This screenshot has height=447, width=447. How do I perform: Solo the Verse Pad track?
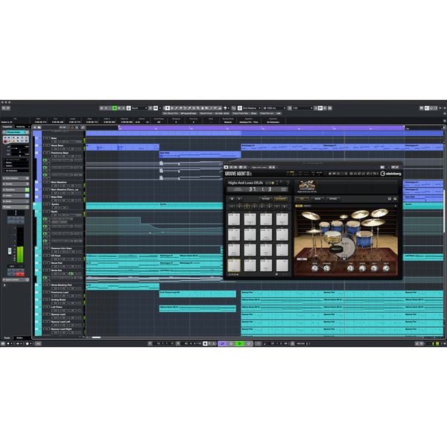[x=48, y=263]
